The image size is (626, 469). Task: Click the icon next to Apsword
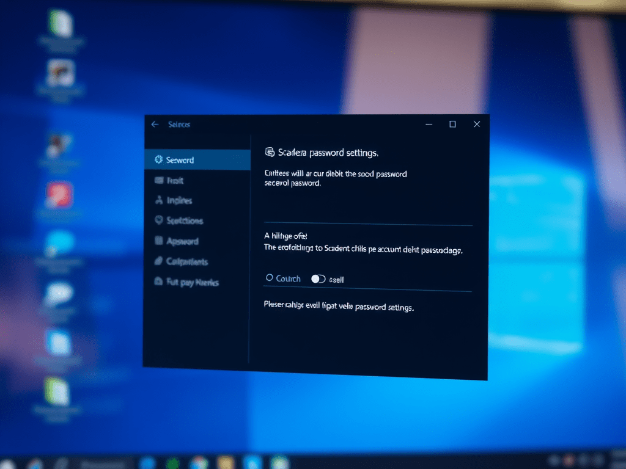(159, 241)
